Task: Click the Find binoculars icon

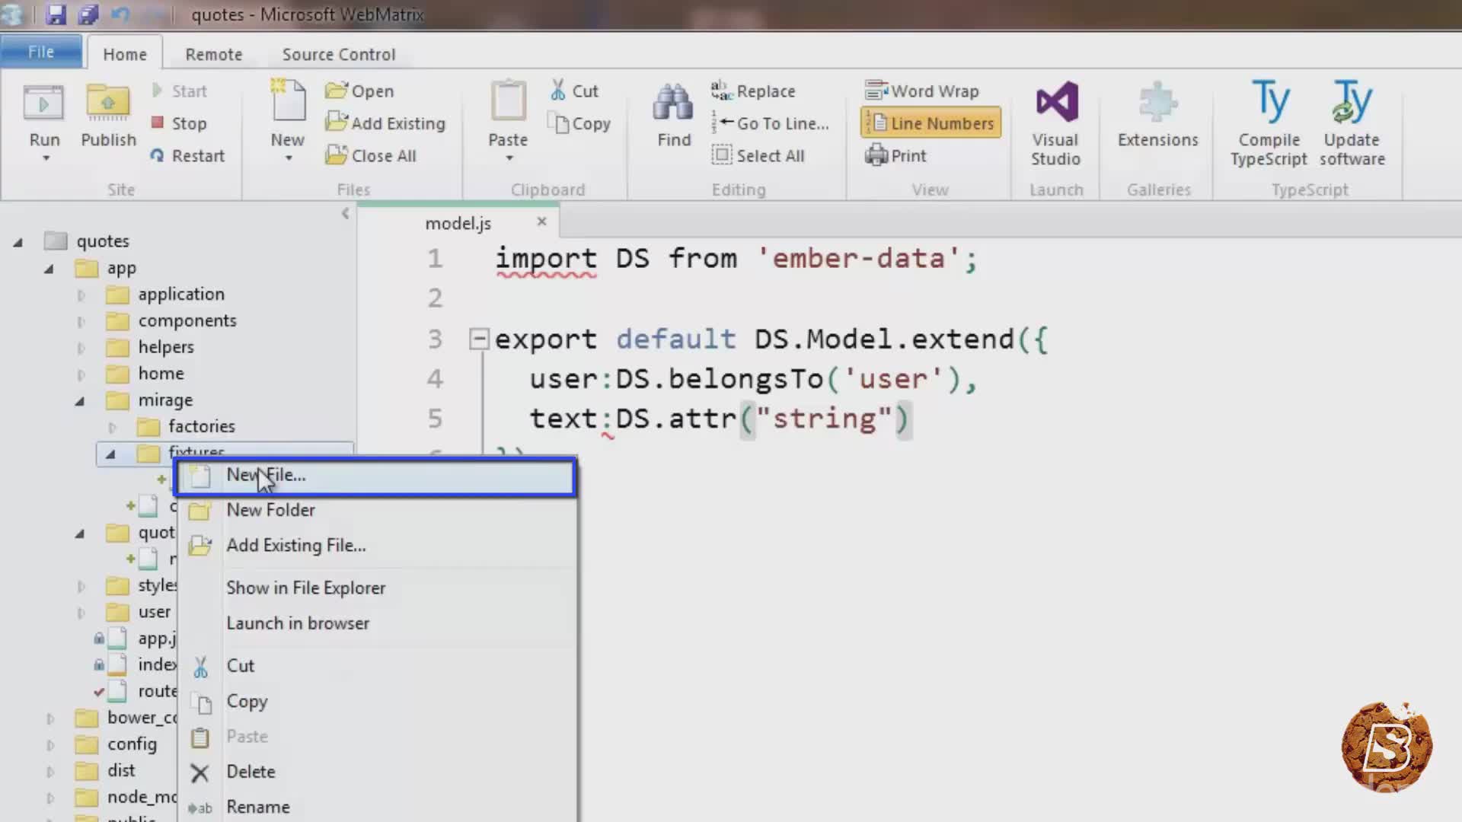Action: pyautogui.click(x=673, y=104)
